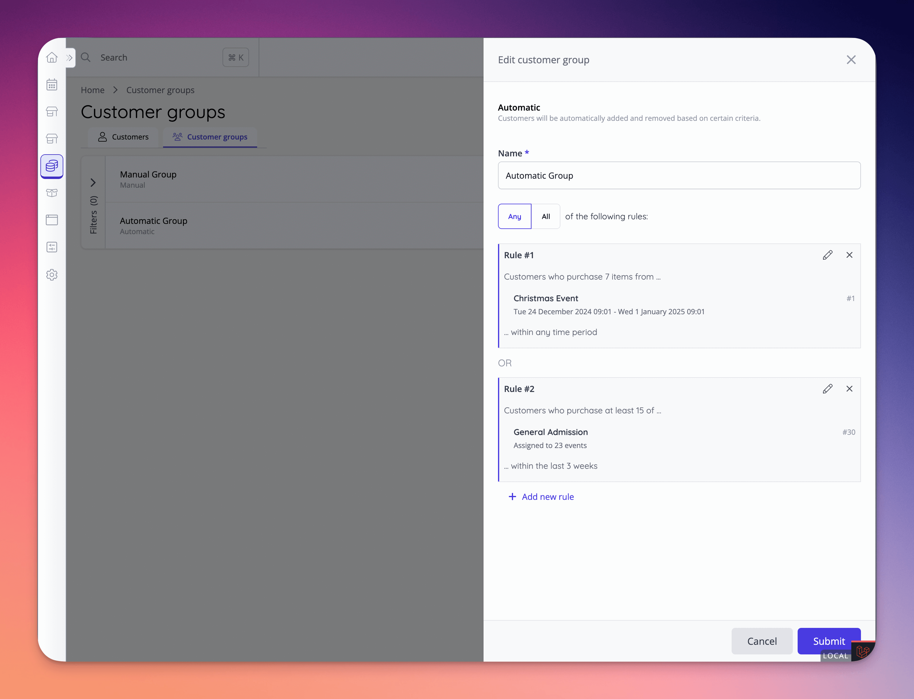This screenshot has height=699, width=914.
Task: Expand the Filters (0) panel chevron
Action: pos(93,183)
